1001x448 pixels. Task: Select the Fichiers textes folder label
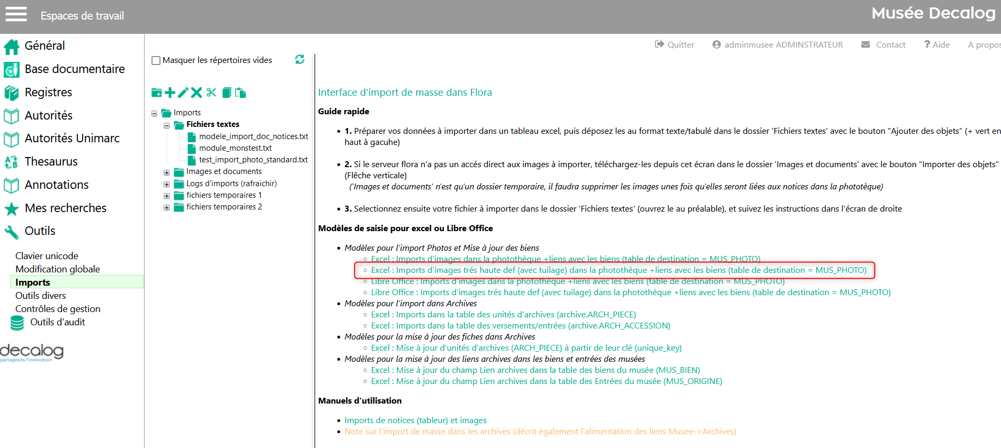(213, 124)
